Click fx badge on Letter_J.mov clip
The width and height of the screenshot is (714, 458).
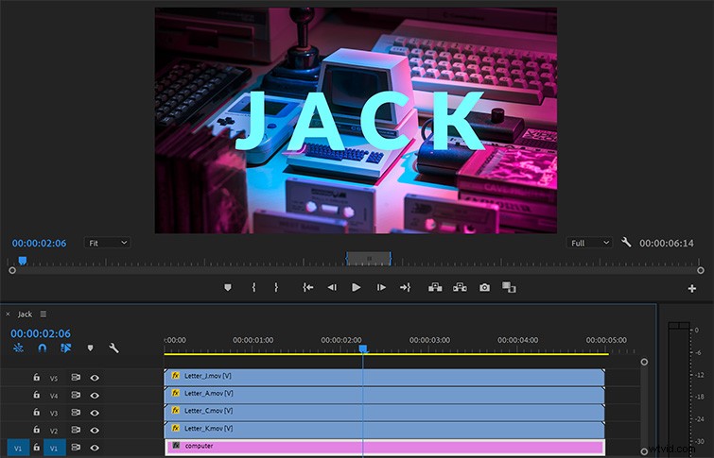tap(175, 376)
